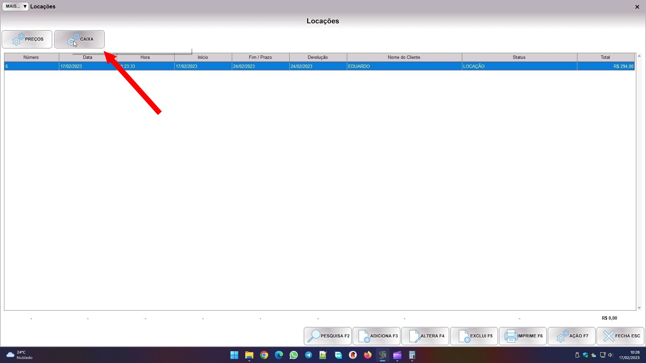Click the Total column header
The image size is (646, 363).
(x=605, y=57)
